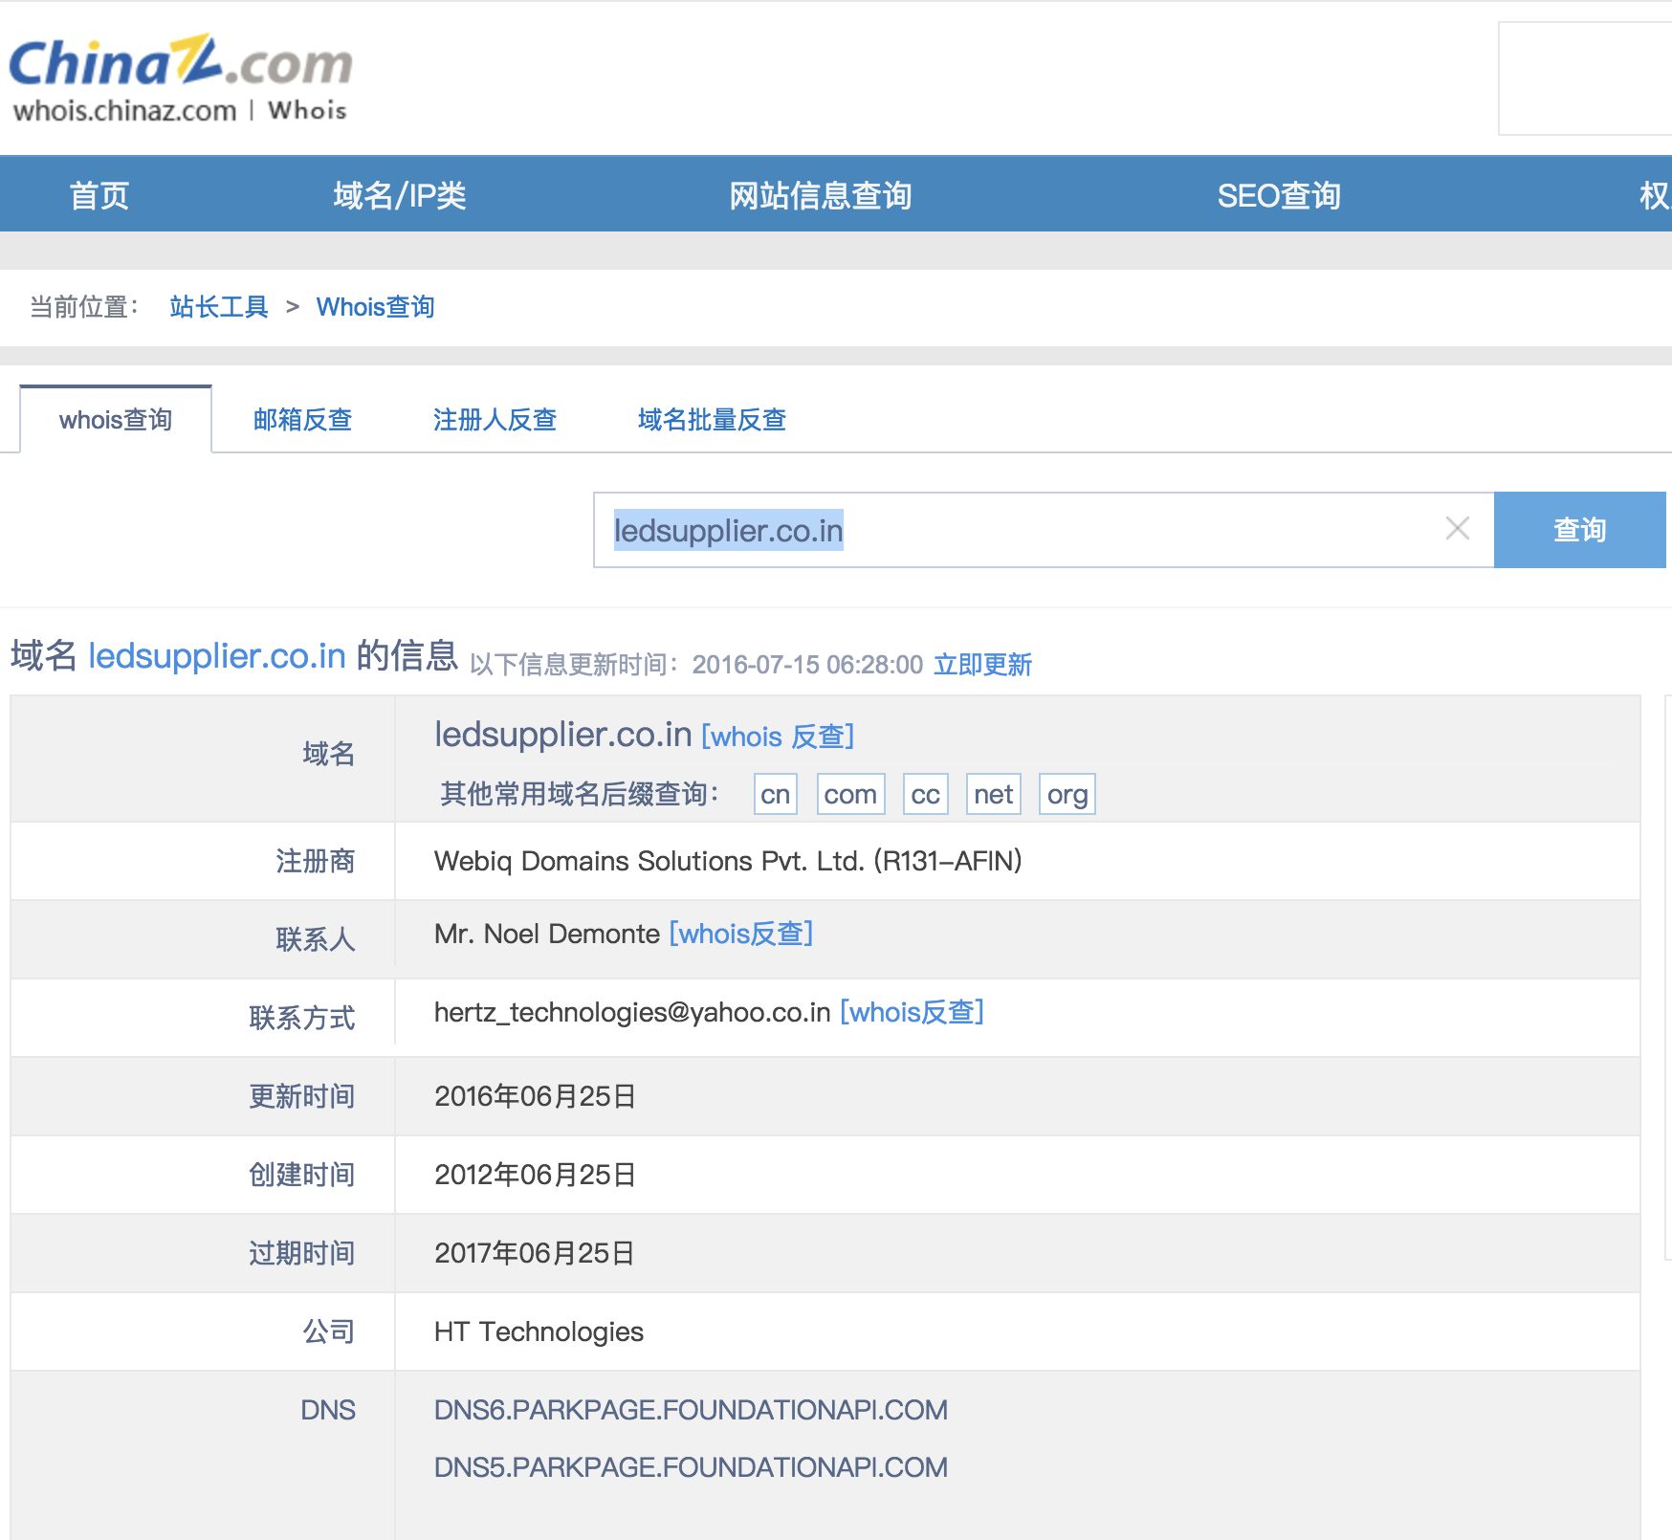Select expiry date 2017年06月25日
The image size is (1672, 1540).
[x=535, y=1253]
